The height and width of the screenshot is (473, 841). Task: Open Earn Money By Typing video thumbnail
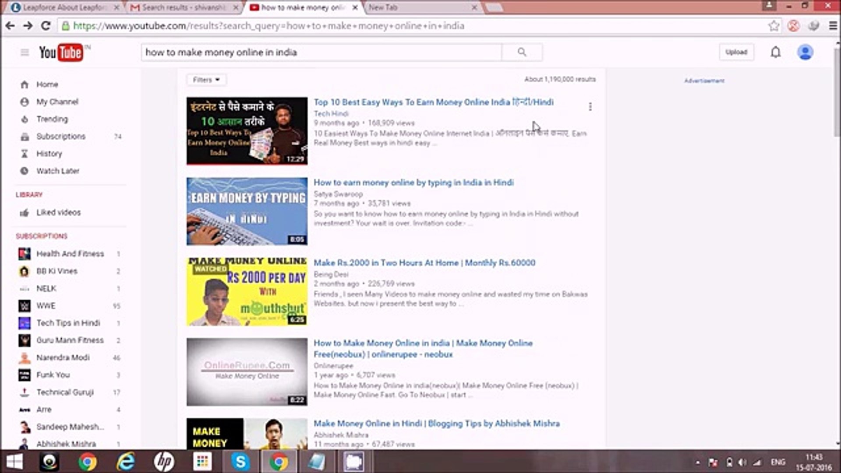pos(247,211)
